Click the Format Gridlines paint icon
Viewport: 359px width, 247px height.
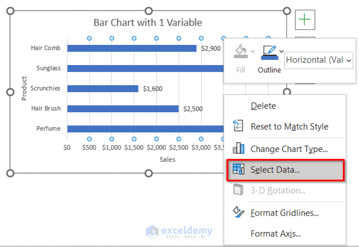click(x=238, y=212)
